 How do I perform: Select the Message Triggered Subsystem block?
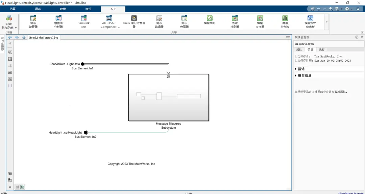(x=169, y=98)
